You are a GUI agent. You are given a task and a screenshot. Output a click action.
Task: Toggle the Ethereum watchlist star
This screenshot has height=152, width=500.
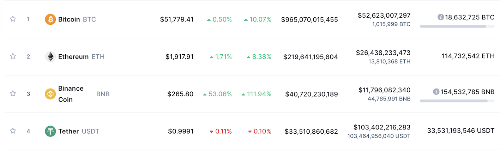pos(13,56)
